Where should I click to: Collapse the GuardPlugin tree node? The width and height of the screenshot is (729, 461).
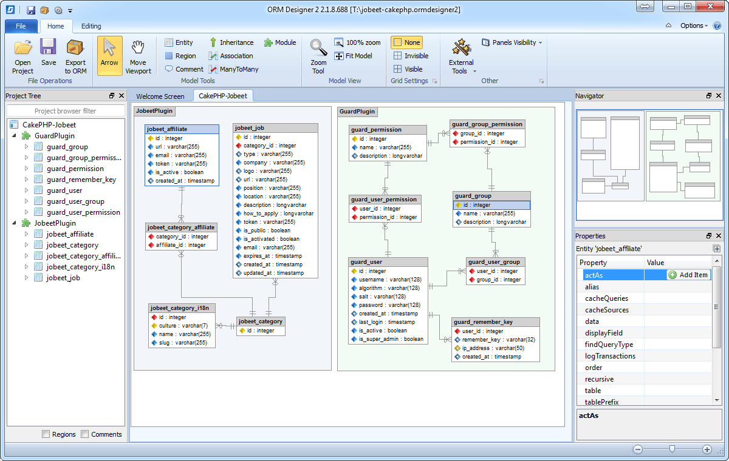15,136
